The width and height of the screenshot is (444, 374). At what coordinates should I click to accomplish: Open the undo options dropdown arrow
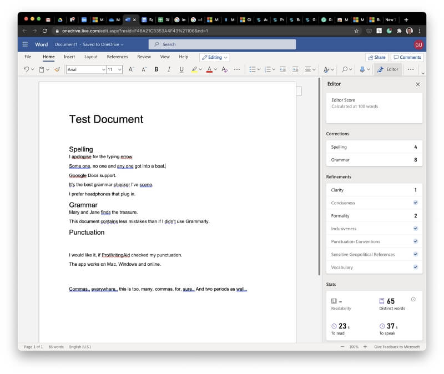[x=33, y=69]
